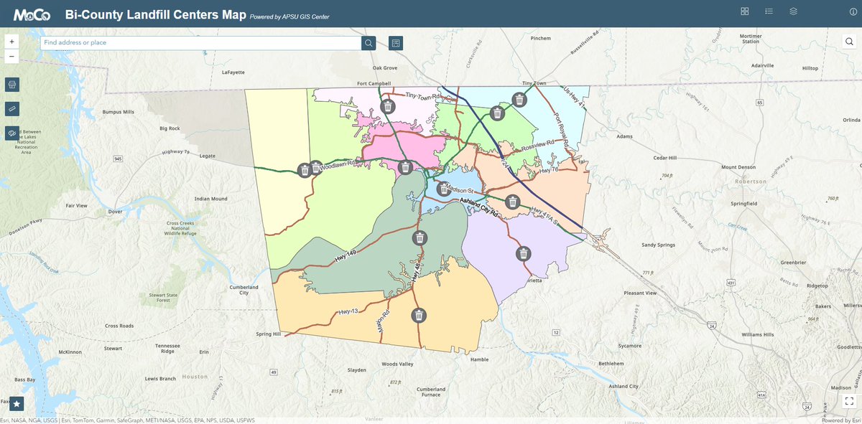Zoom out with the minus button
Image resolution: width=862 pixels, height=424 pixels.
(11, 56)
